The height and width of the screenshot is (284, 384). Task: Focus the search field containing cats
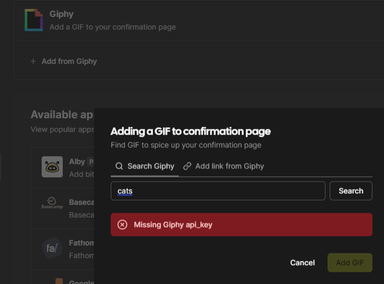click(x=218, y=191)
